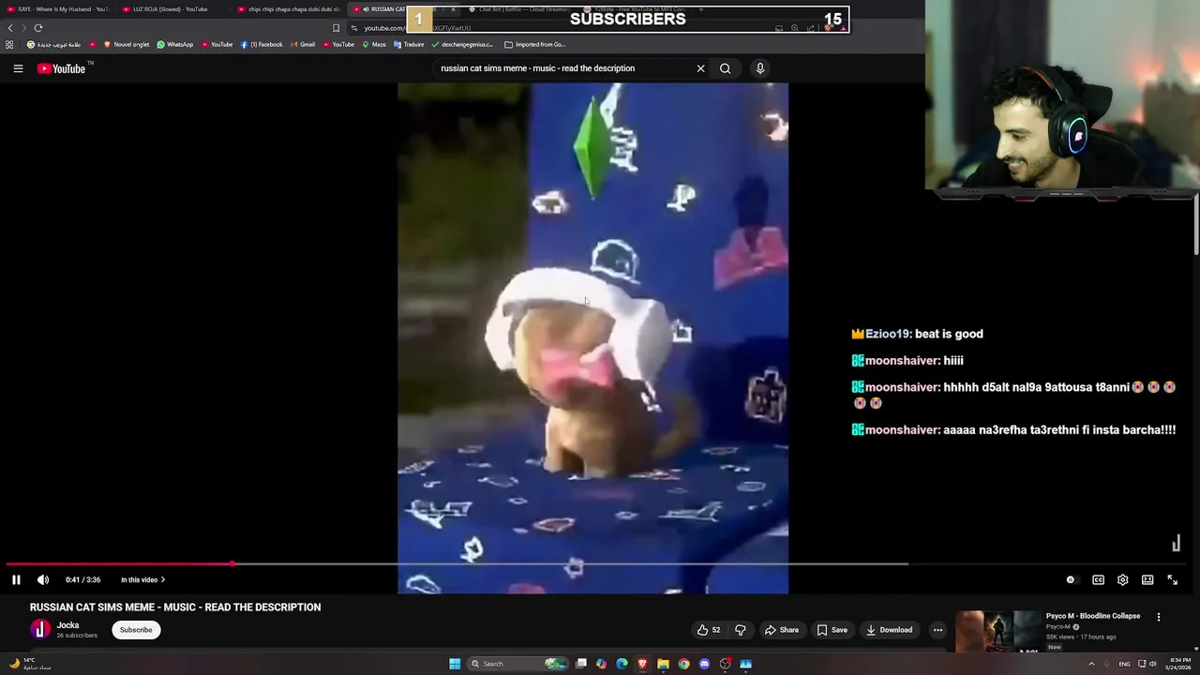
Task: Open Microsoft Edge from the taskbar
Action: [622, 664]
